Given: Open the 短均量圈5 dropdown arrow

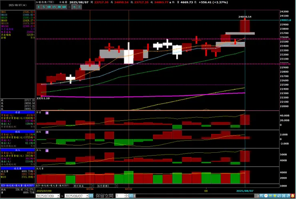Looking at the screenshot, I should 116,186.
